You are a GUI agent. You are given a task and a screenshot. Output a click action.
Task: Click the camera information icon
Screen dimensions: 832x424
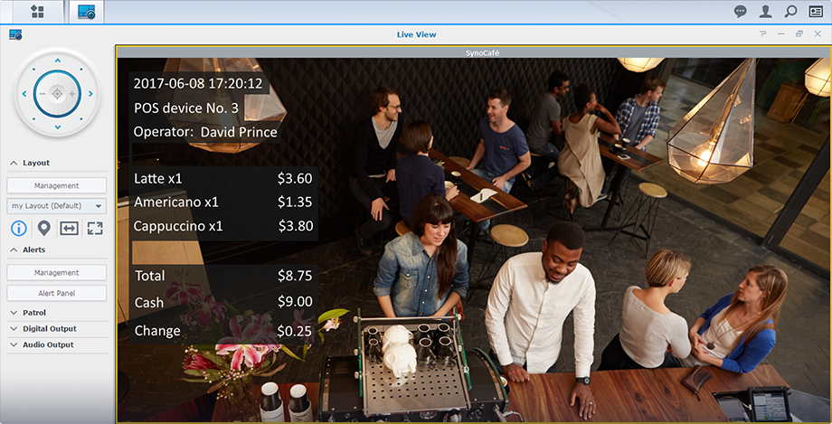click(18, 228)
